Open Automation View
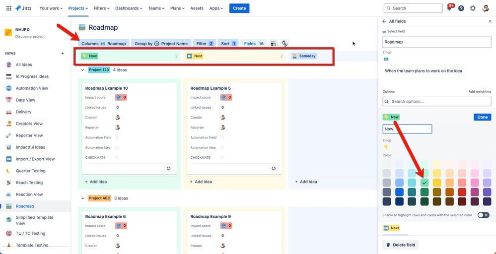The image size is (496, 254). [32, 88]
